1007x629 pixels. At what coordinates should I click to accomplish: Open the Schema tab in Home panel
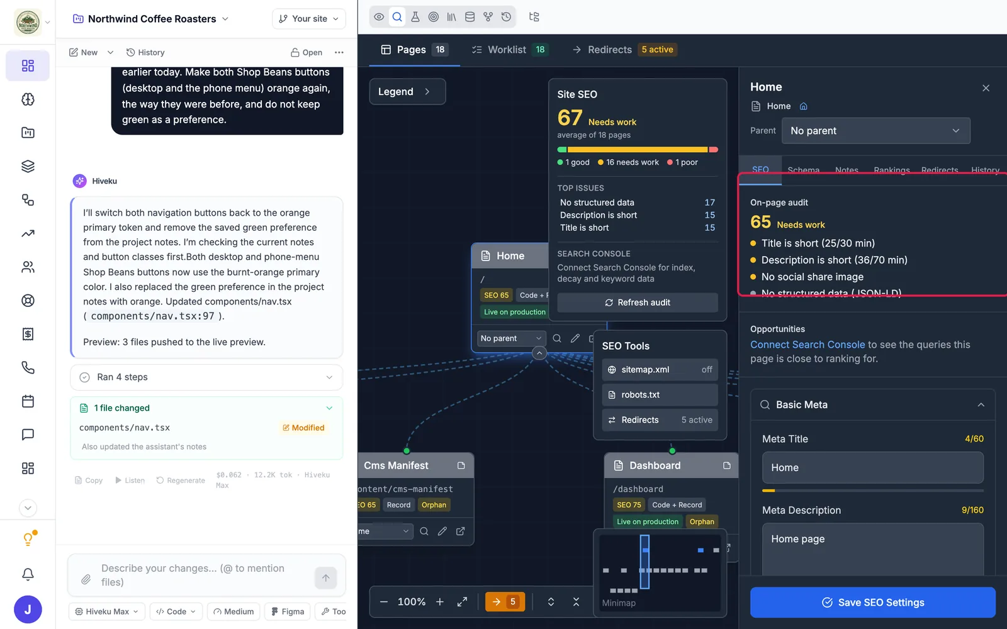point(803,170)
